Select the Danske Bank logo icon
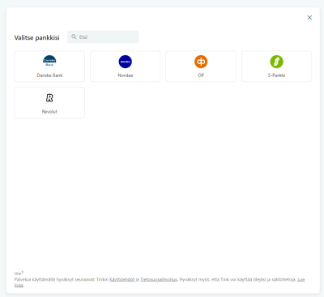The image size is (324, 297). 49,62
